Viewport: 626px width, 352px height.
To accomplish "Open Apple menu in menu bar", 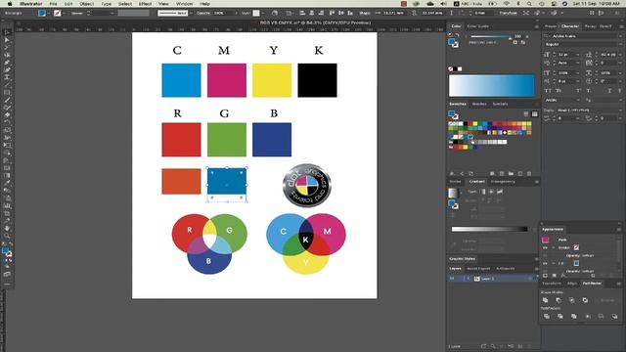I will pyautogui.click(x=10, y=4).
